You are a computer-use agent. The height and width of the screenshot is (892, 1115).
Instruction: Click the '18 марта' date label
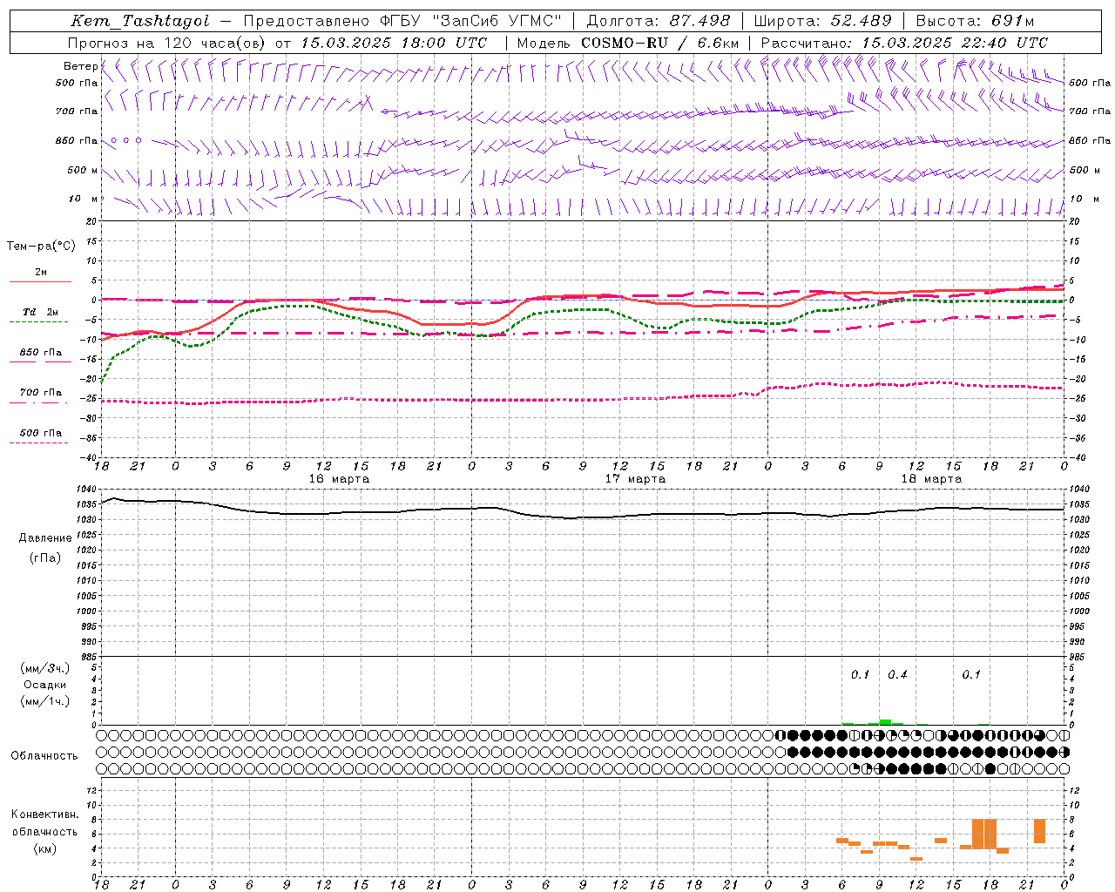(x=931, y=479)
